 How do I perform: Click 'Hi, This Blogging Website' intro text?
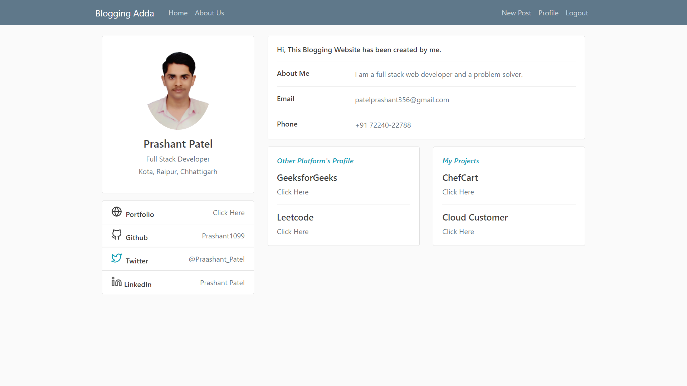359,50
